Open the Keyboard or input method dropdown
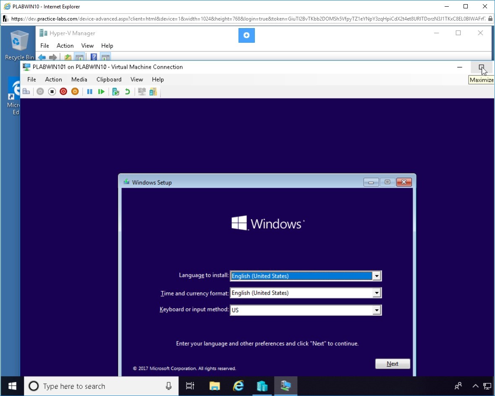This screenshot has height=396, width=495. click(x=306, y=310)
